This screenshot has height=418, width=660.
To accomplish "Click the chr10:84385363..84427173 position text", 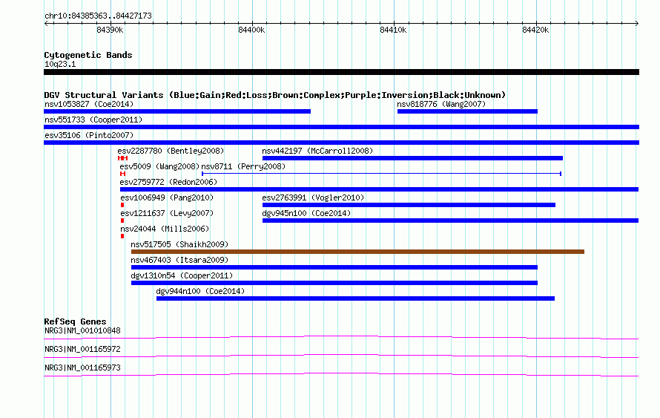I will (98, 16).
